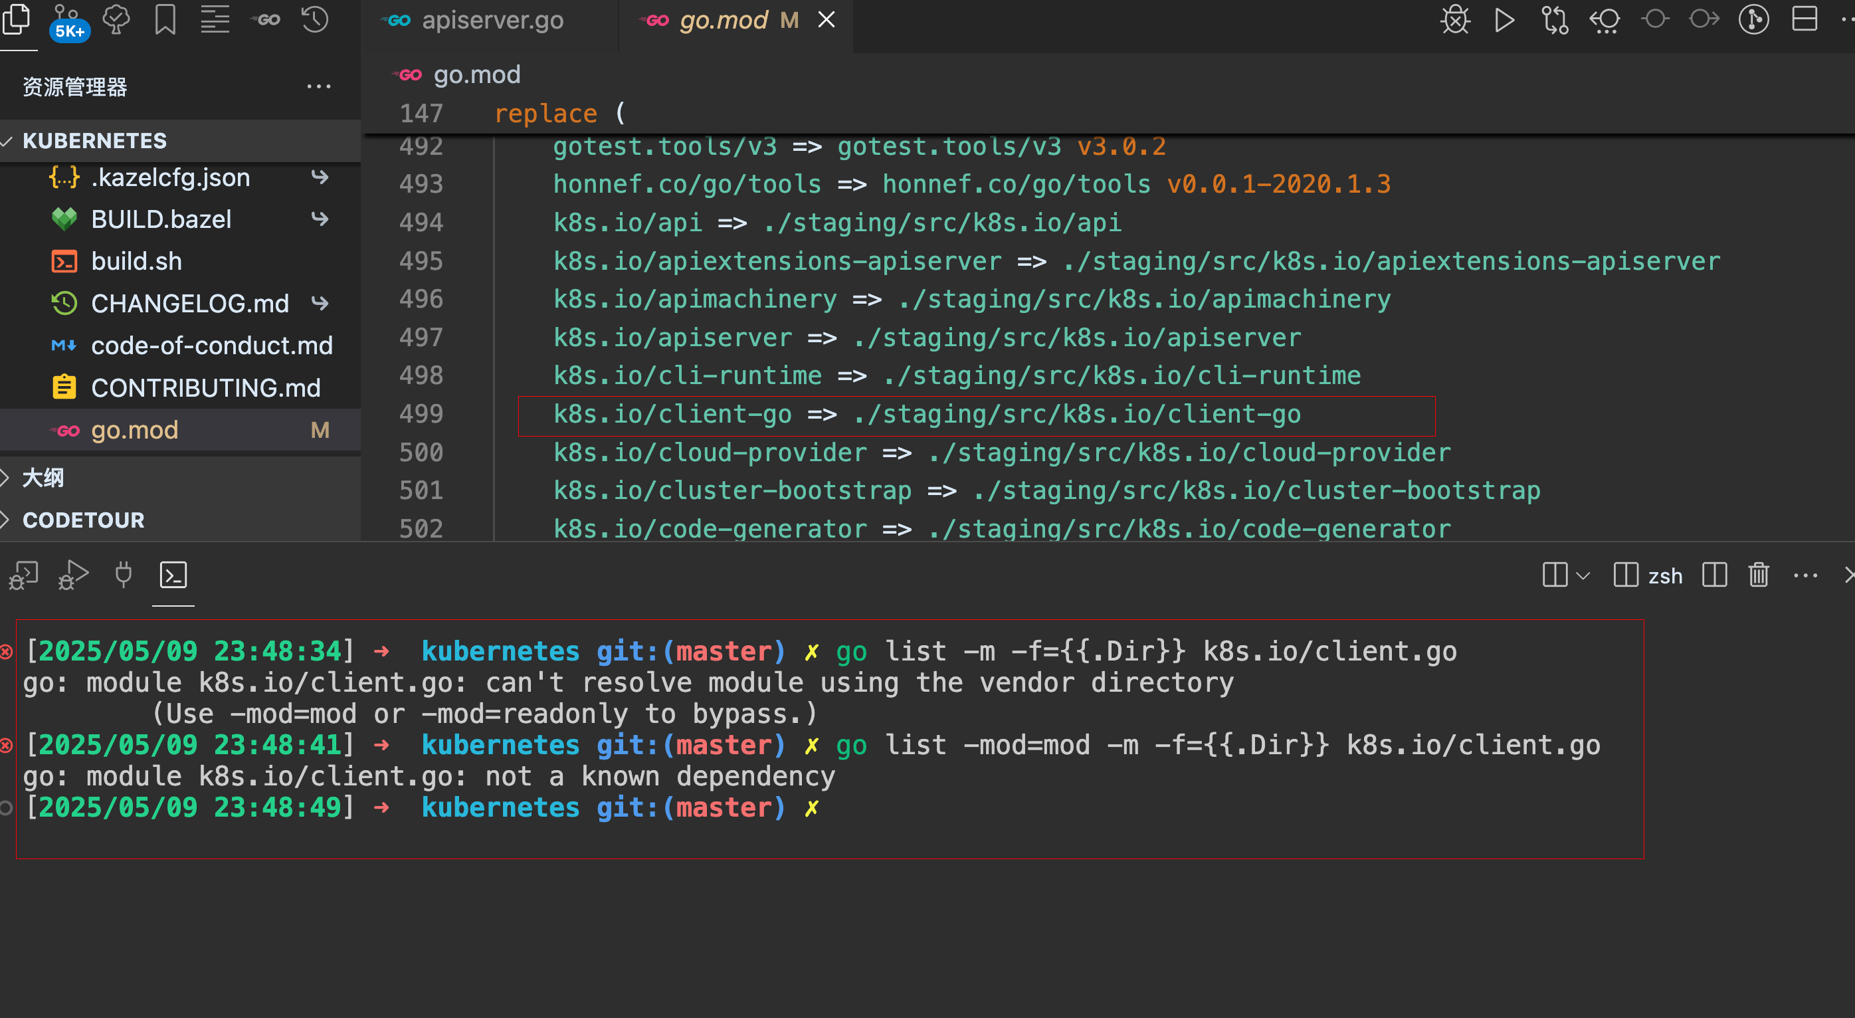Image resolution: width=1855 pixels, height=1018 pixels.
Task: Open the ports plug panel icon
Action: [x=123, y=575]
